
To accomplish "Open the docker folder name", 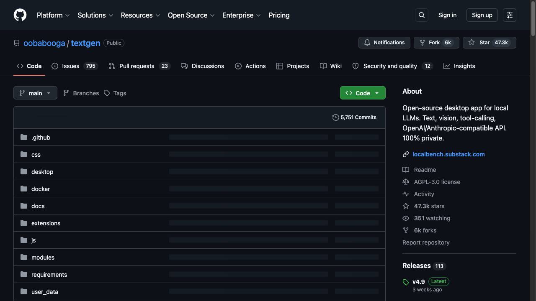I will click(x=41, y=189).
